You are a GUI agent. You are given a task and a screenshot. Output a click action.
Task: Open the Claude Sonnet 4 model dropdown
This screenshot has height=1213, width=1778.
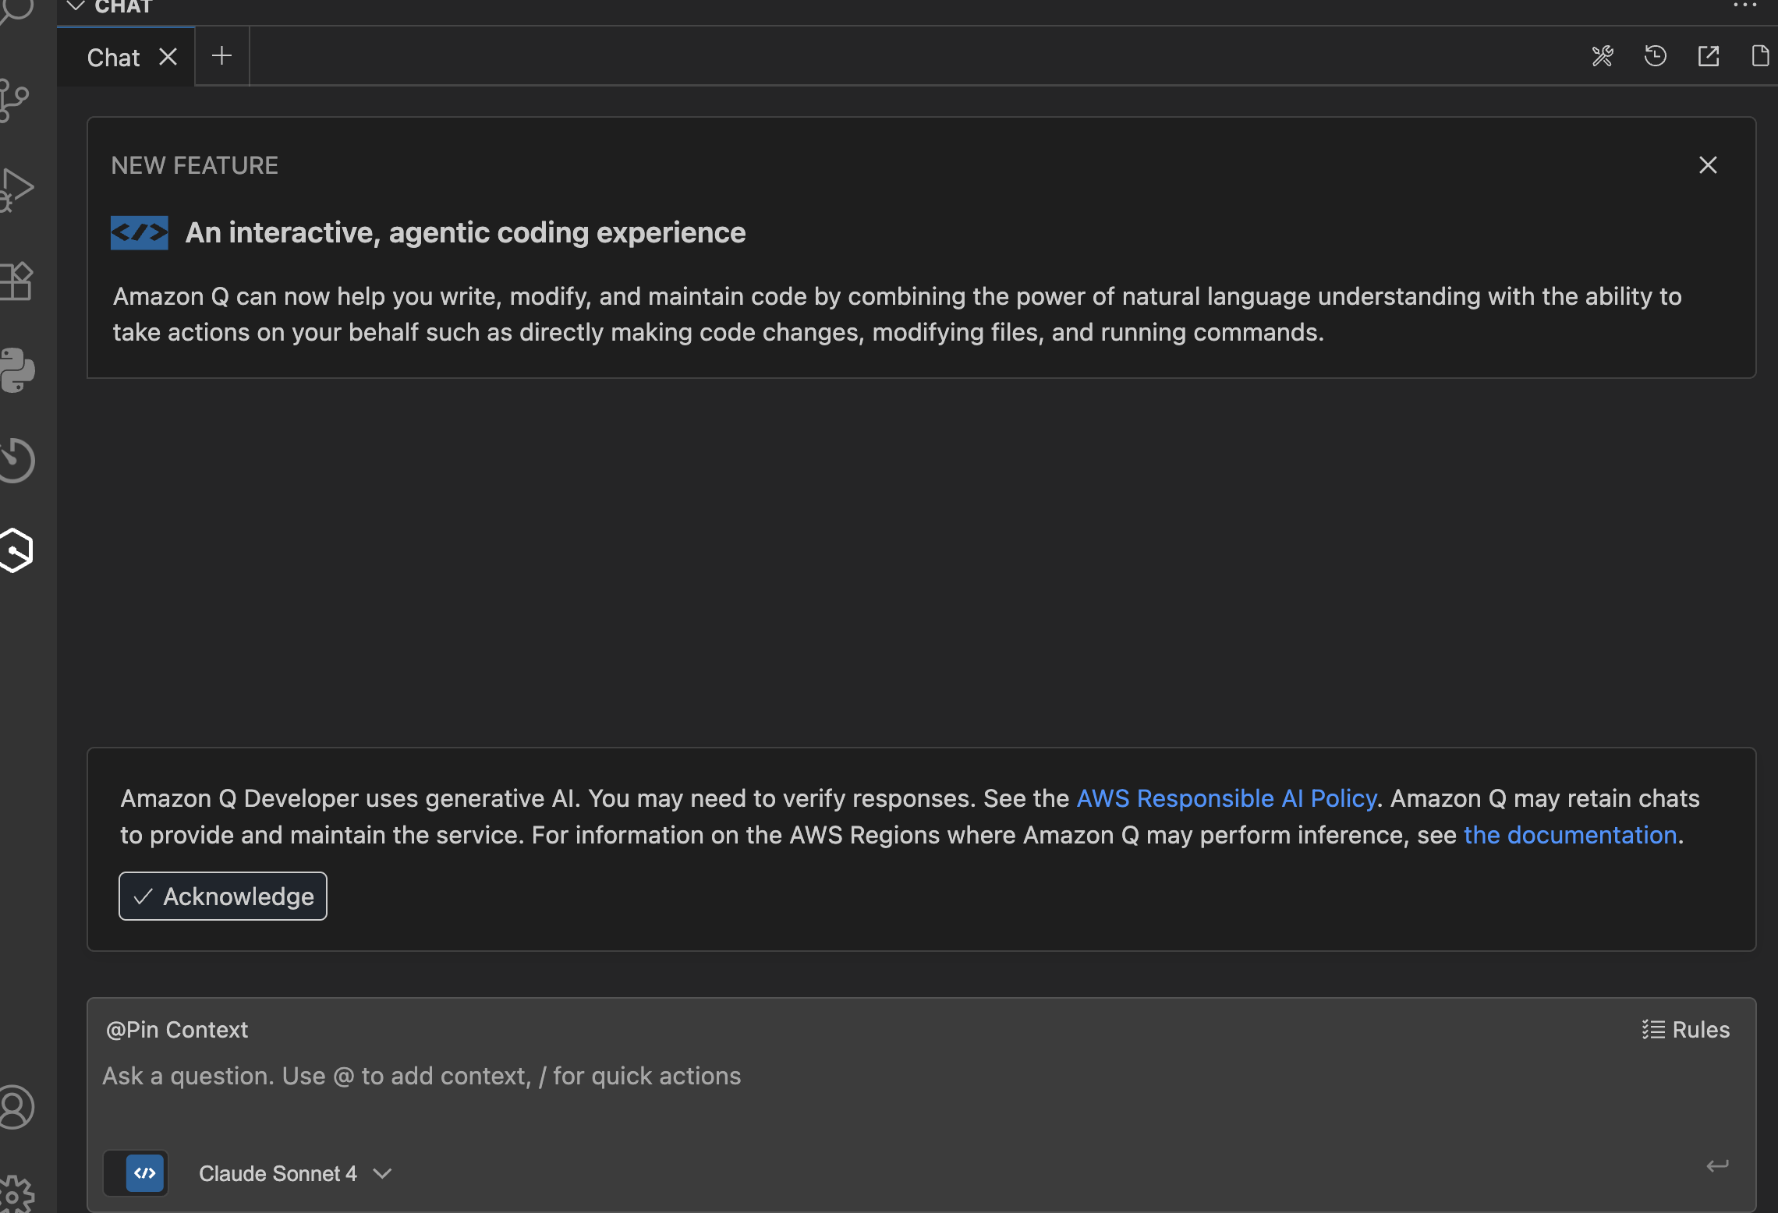point(296,1173)
